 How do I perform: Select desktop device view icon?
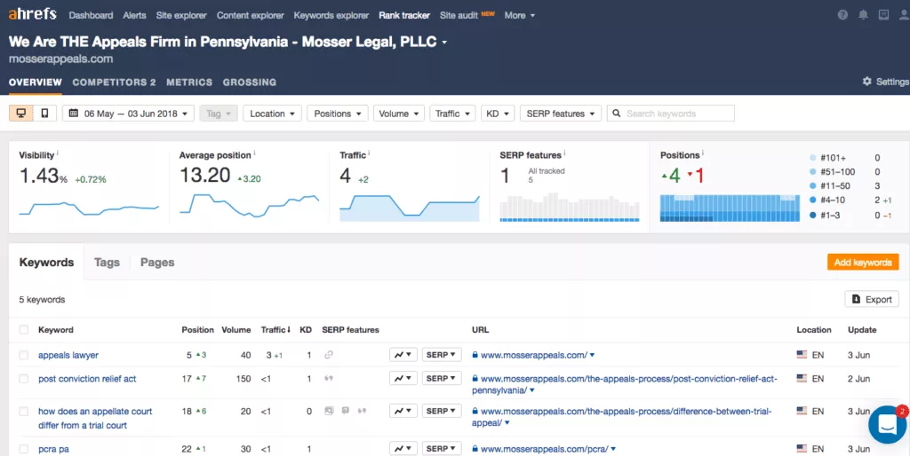coord(21,113)
